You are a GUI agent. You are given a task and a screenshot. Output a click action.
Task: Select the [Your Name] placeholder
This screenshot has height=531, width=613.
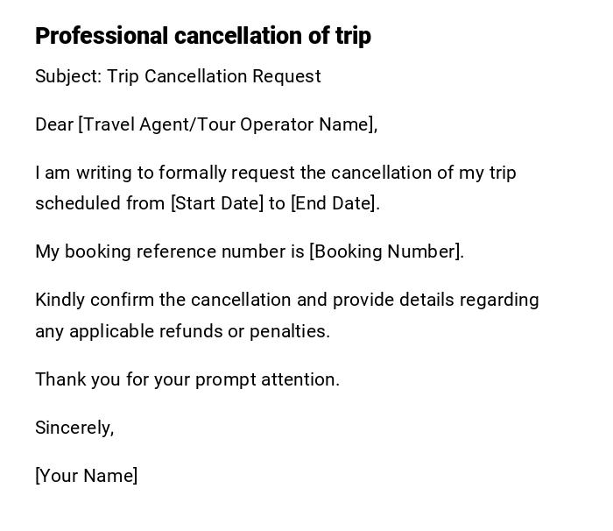(x=87, y=476)
